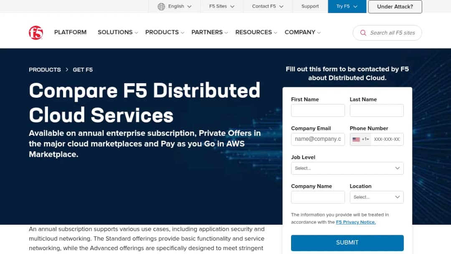Focus the Last Name field

(377, 110)
